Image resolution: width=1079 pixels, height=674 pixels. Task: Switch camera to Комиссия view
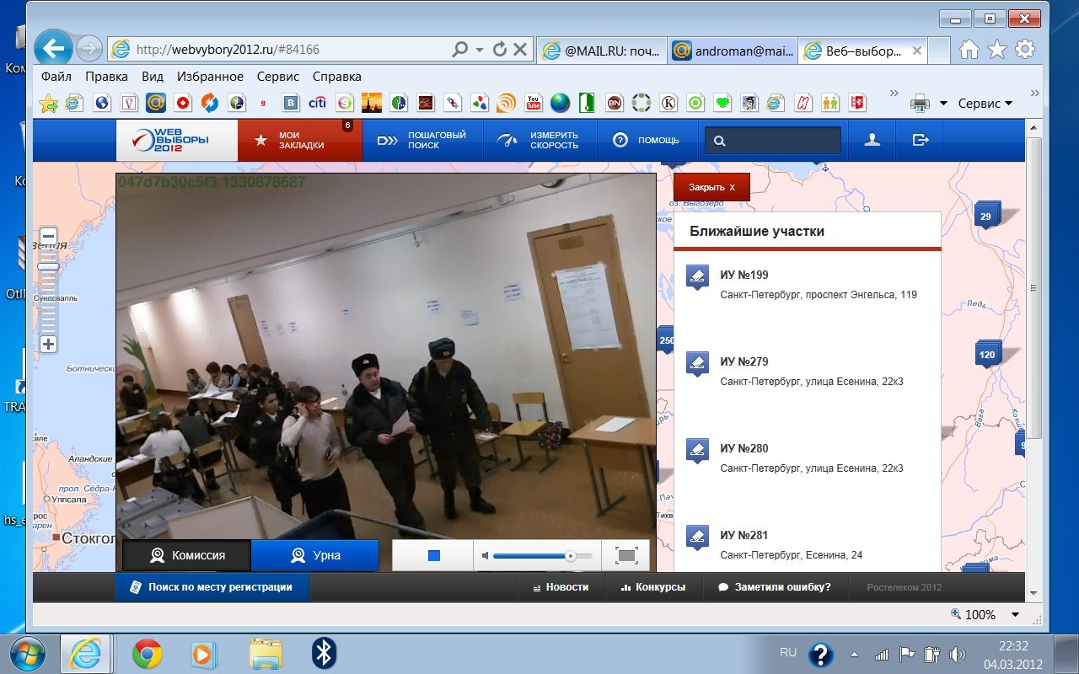[187, 556]
